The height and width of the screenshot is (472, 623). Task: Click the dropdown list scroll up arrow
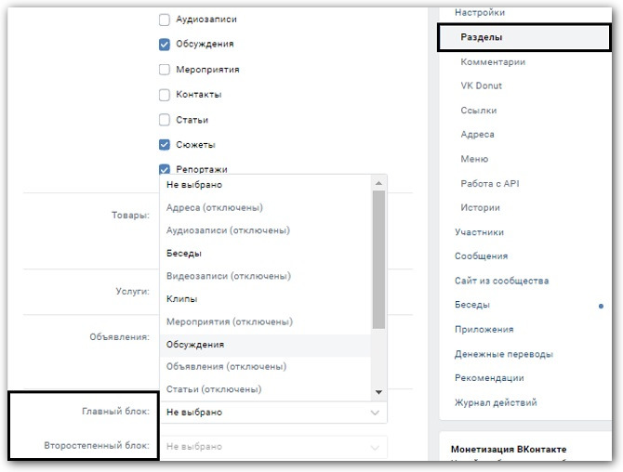[x=378, y=184]
